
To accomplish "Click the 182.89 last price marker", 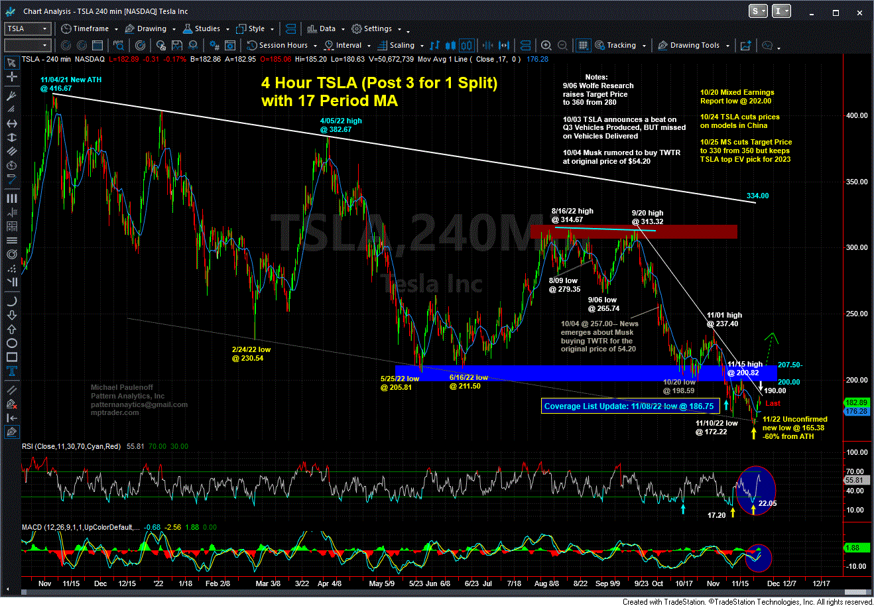I will pos(856,402).
